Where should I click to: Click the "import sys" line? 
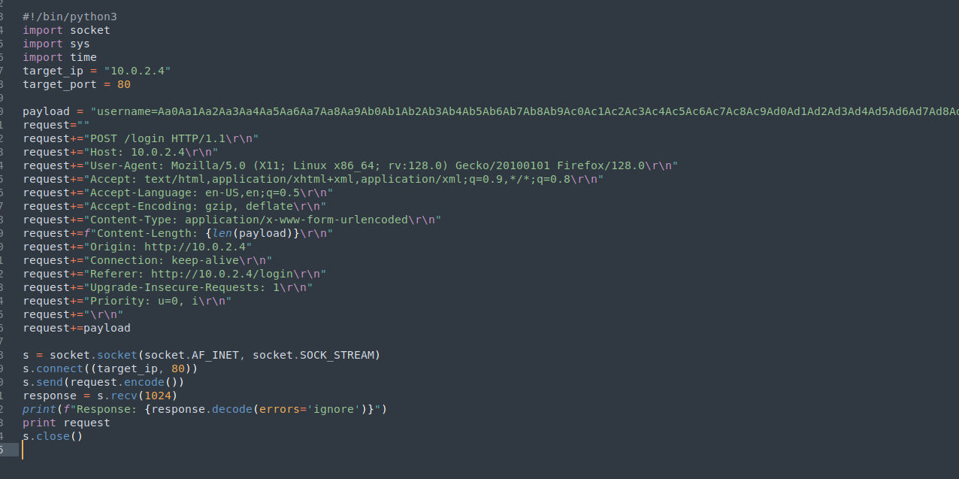coord(56,44)
